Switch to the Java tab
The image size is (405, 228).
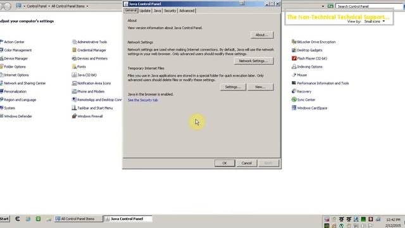[x=157, y=11]
